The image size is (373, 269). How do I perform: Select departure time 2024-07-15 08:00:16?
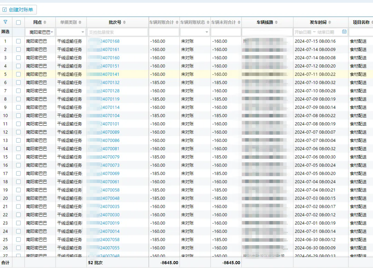coord(315,41)
